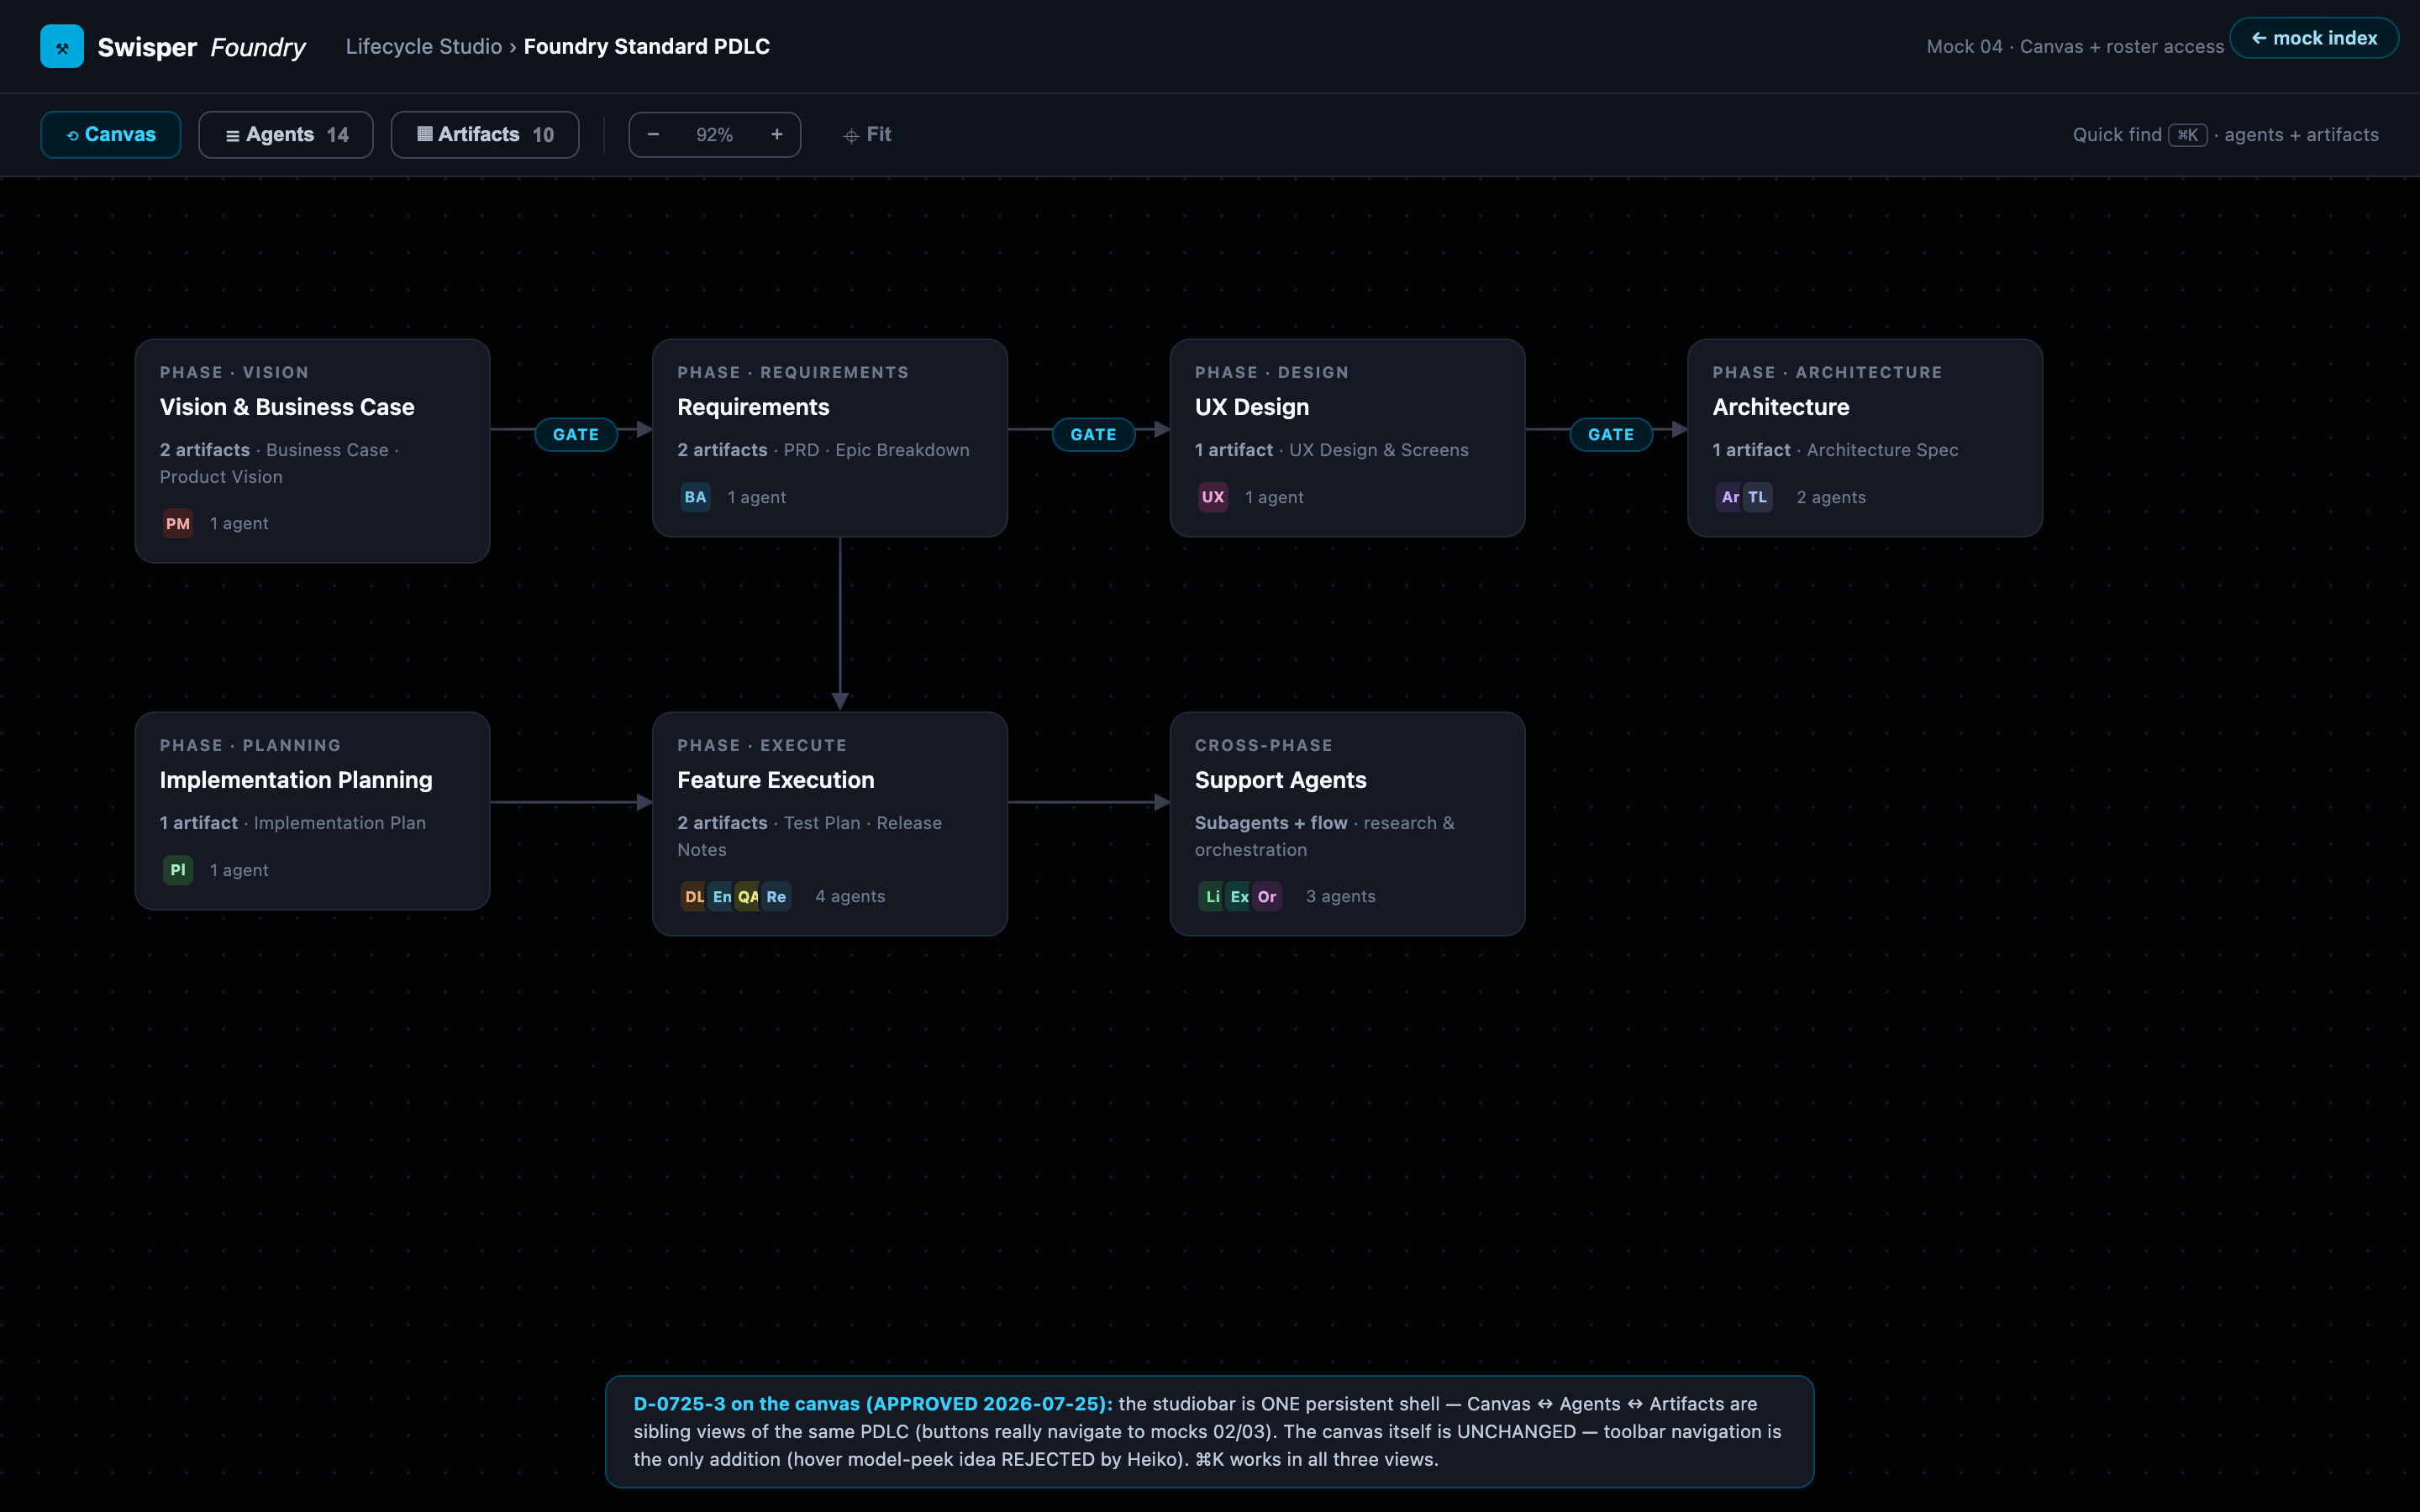
Task: Click the '3 agents' label in Support Agents
Action: click(x=1341, y=896)
